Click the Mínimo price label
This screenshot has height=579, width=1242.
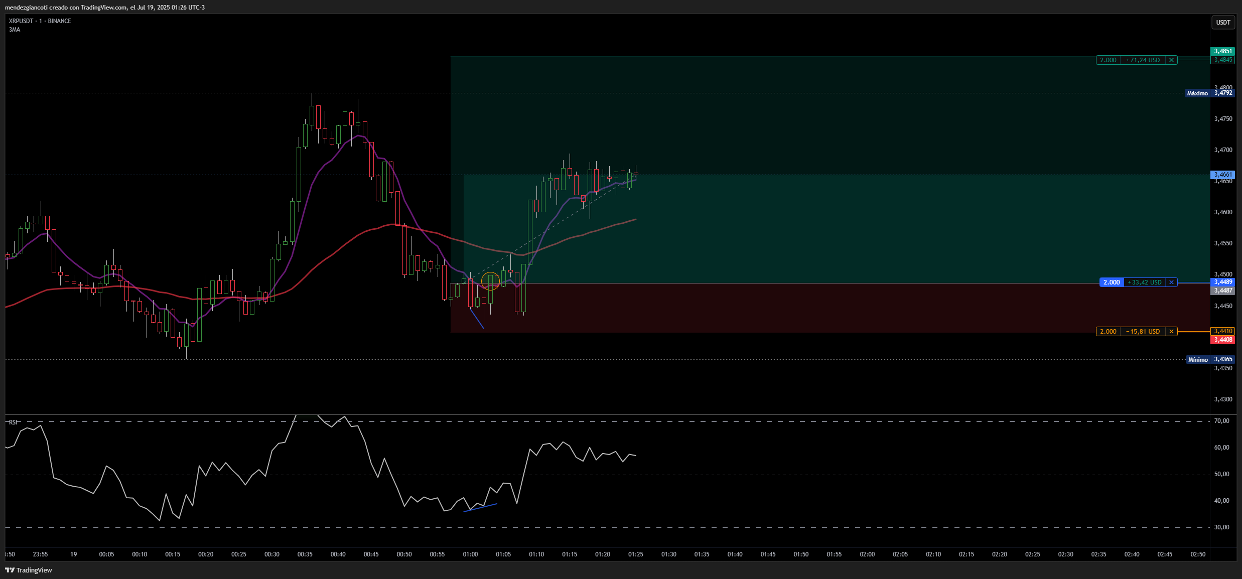point(1198,360)
